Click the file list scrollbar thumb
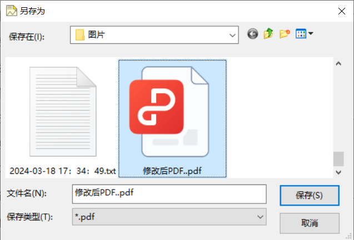Viewport: 354px width, 240px height. pos(338,159)
